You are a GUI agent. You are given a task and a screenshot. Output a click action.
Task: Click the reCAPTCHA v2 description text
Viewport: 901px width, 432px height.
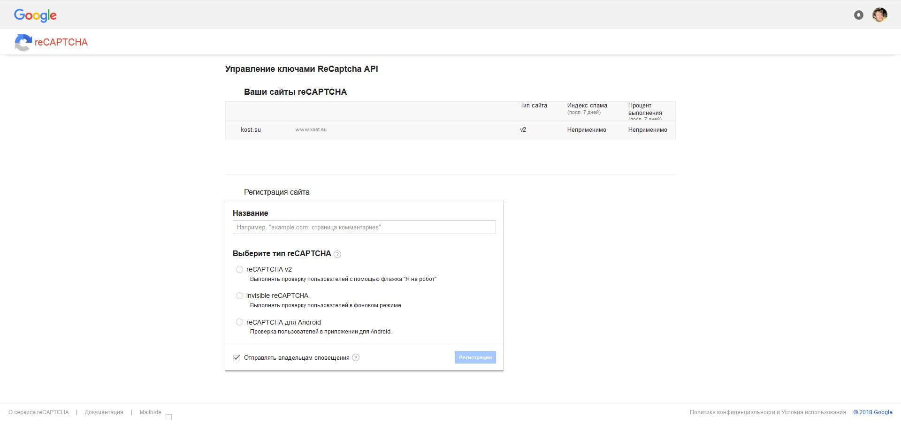[343, 279]
